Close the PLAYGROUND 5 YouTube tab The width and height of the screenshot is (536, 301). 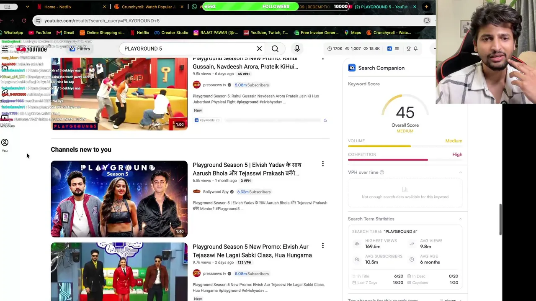tap(415, 7)
